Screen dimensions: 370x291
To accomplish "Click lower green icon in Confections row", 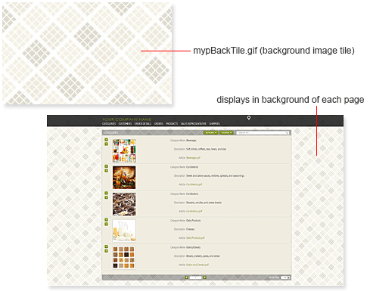I will [x=106, y=197].
